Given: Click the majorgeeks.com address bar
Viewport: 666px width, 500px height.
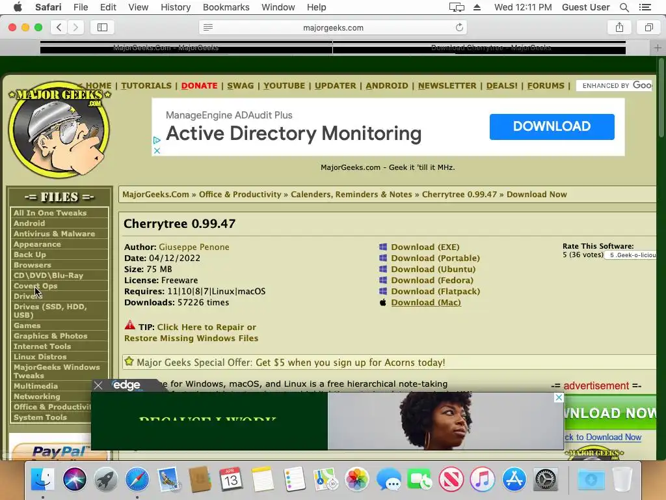Looking at the screenshot, I should point(333,27).
